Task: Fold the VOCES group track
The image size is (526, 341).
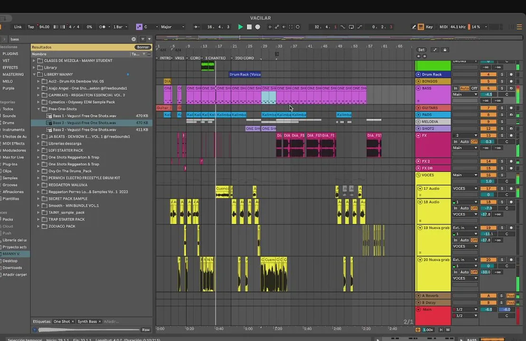Action: click(418, 175)
